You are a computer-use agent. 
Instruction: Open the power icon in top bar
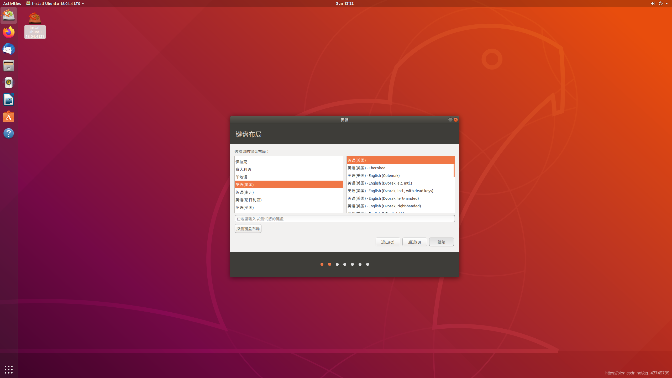click(660, 3)
